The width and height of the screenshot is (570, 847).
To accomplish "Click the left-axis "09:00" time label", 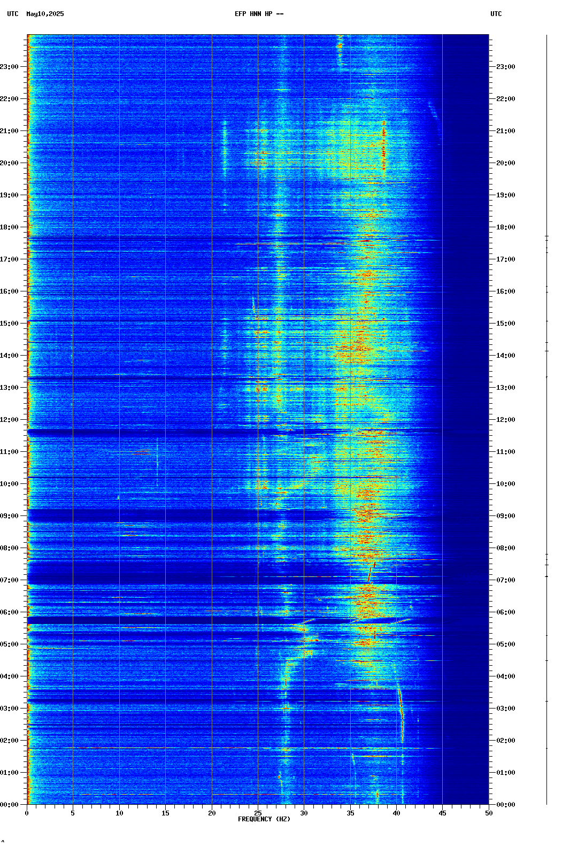I will [9, 516].
